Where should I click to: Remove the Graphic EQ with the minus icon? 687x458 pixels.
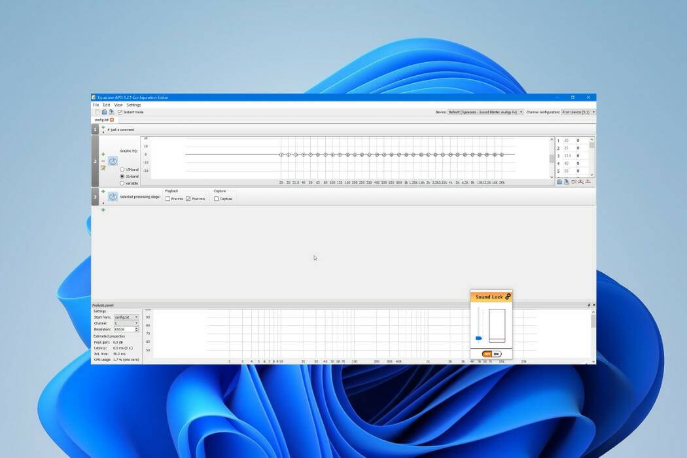click(x=103, y=160)
